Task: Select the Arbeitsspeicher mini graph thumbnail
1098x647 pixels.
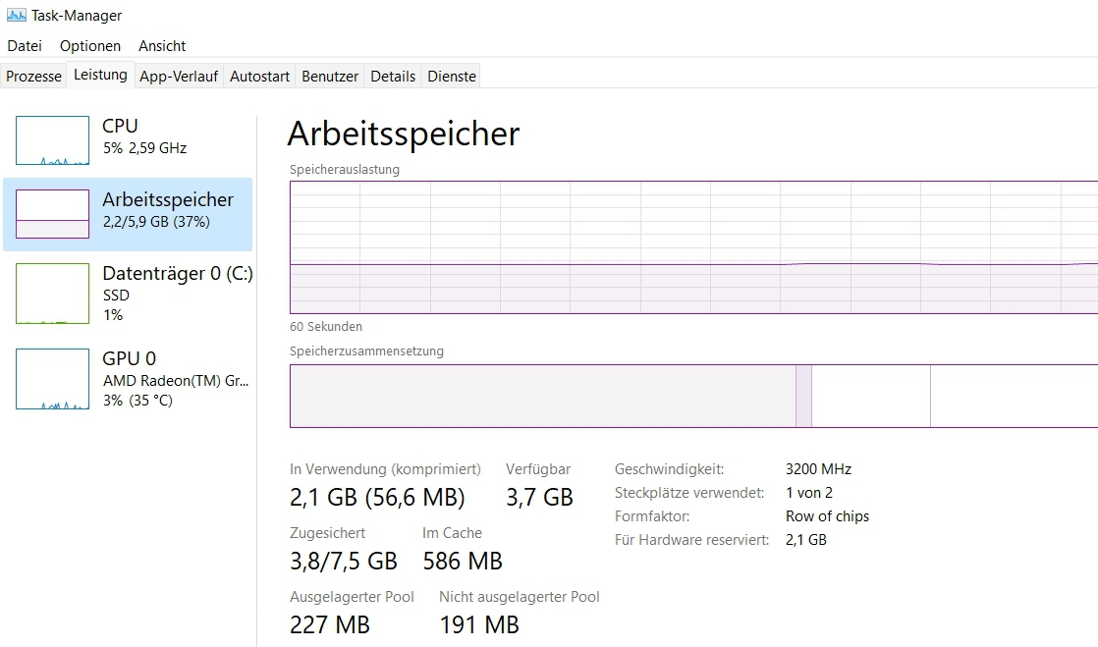Action: (52, 214)
